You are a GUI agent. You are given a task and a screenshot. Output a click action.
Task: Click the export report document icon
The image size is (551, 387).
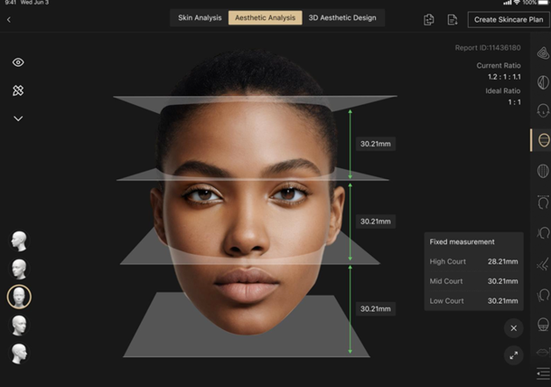[x=452, y=19]
